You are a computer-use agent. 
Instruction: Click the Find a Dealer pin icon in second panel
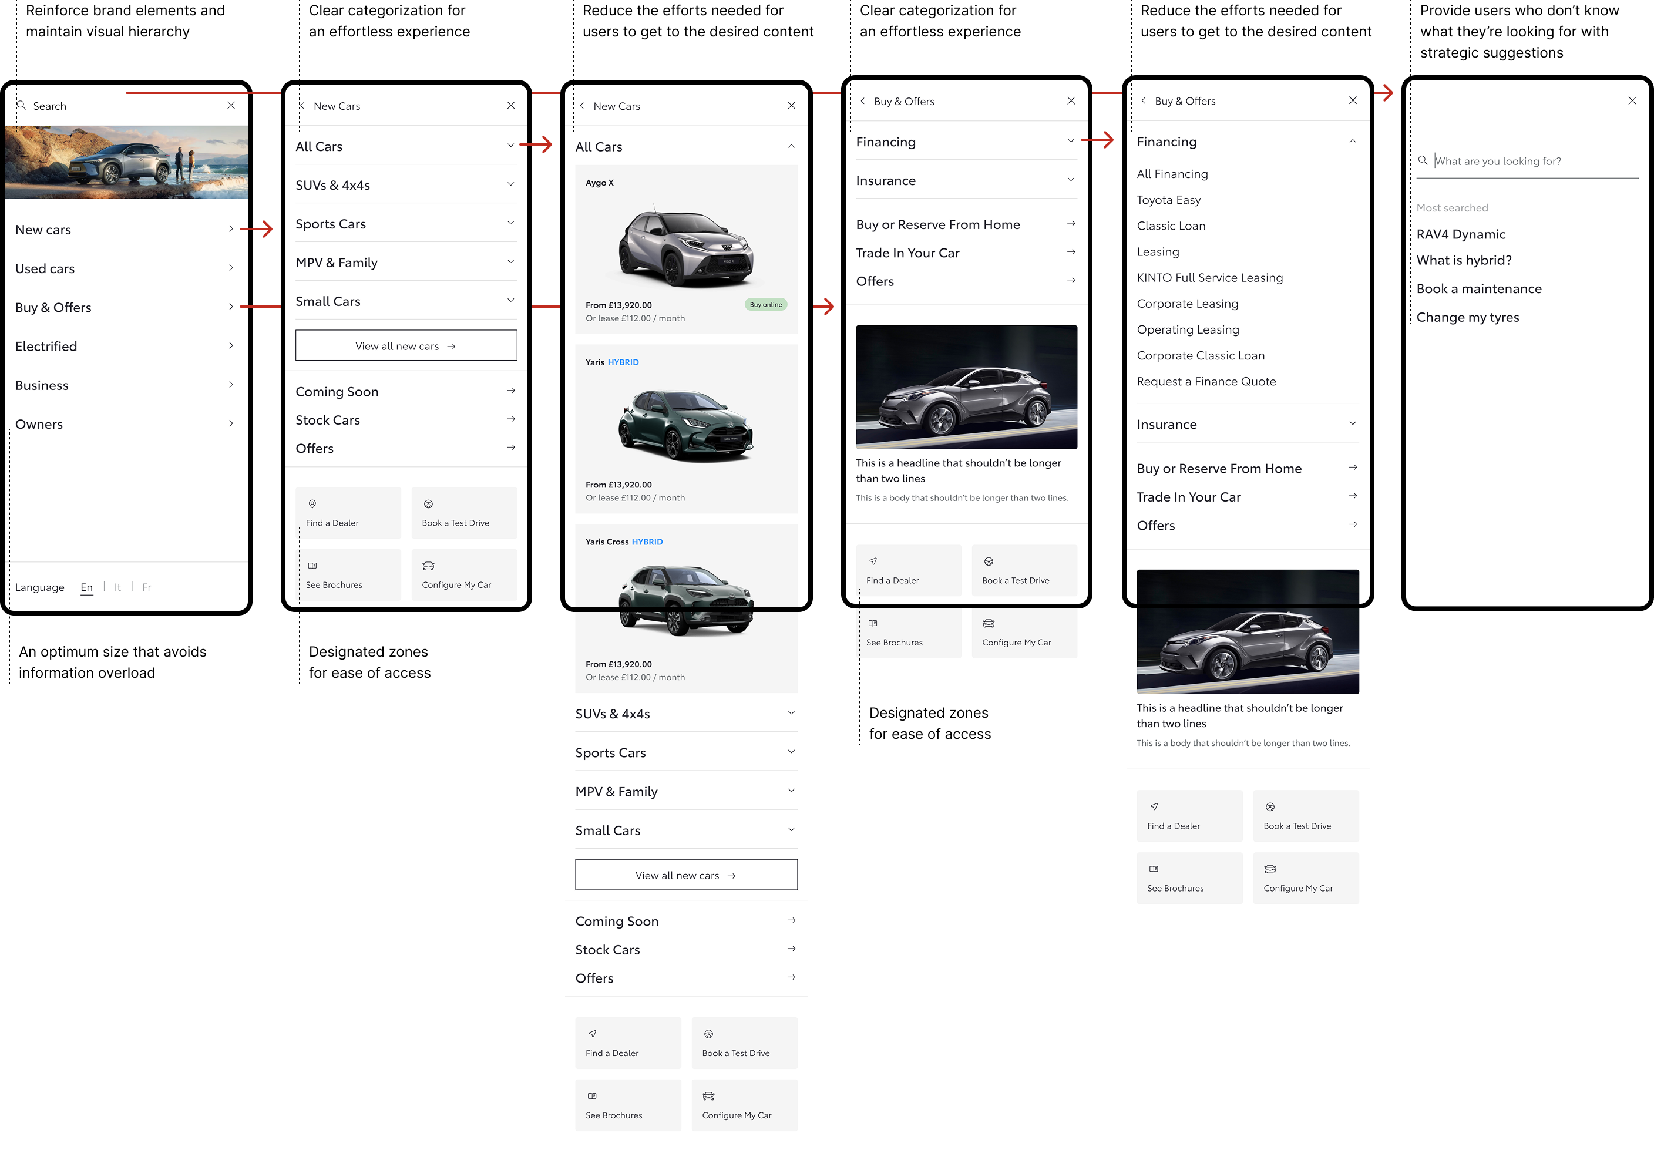click(312, 504)
